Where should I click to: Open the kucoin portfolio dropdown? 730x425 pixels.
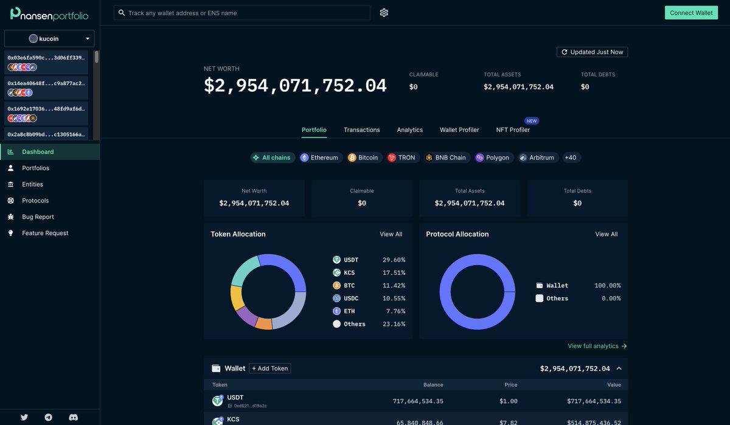[49, 38]
